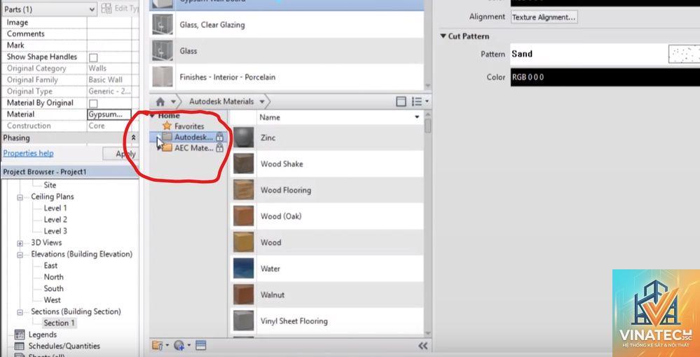Open the asset browser icon at bottom
Image resolution: width=700 pixels, height=357 pixels.
click(x=200, y=345)
